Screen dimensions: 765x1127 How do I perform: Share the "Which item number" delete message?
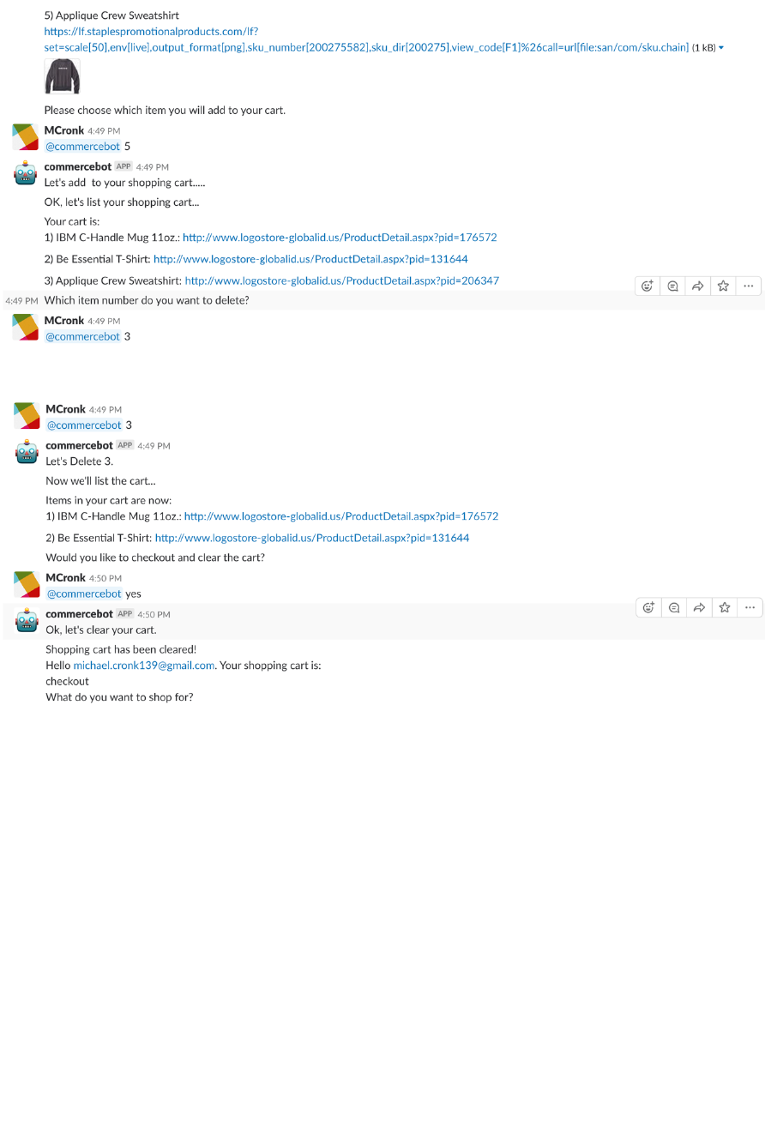pos(698,286)
